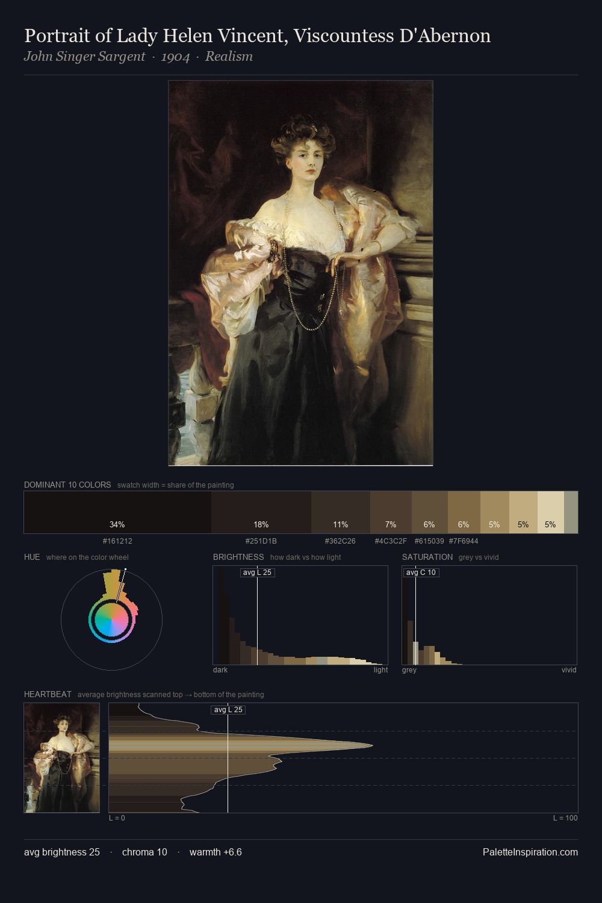
Task: Click the small heartbeat thumbnail of painting
Action: tap(61, 758)
